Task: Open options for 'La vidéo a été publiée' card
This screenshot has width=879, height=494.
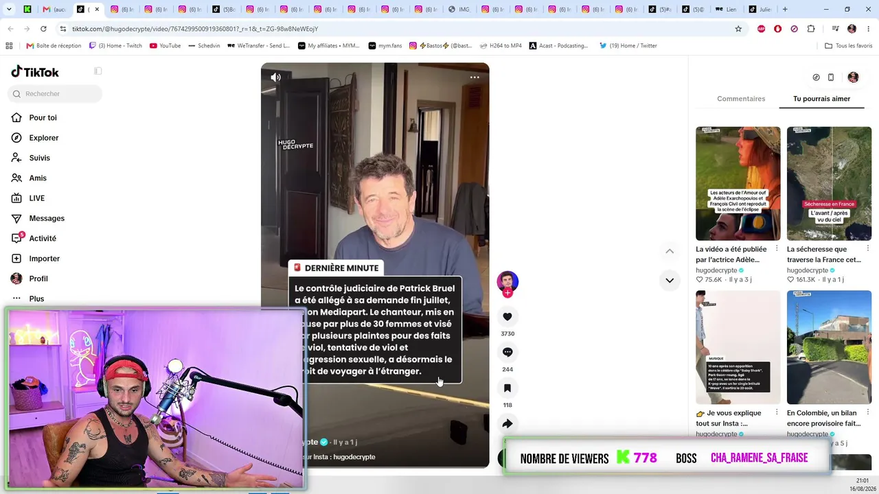Action: (777, 248)
